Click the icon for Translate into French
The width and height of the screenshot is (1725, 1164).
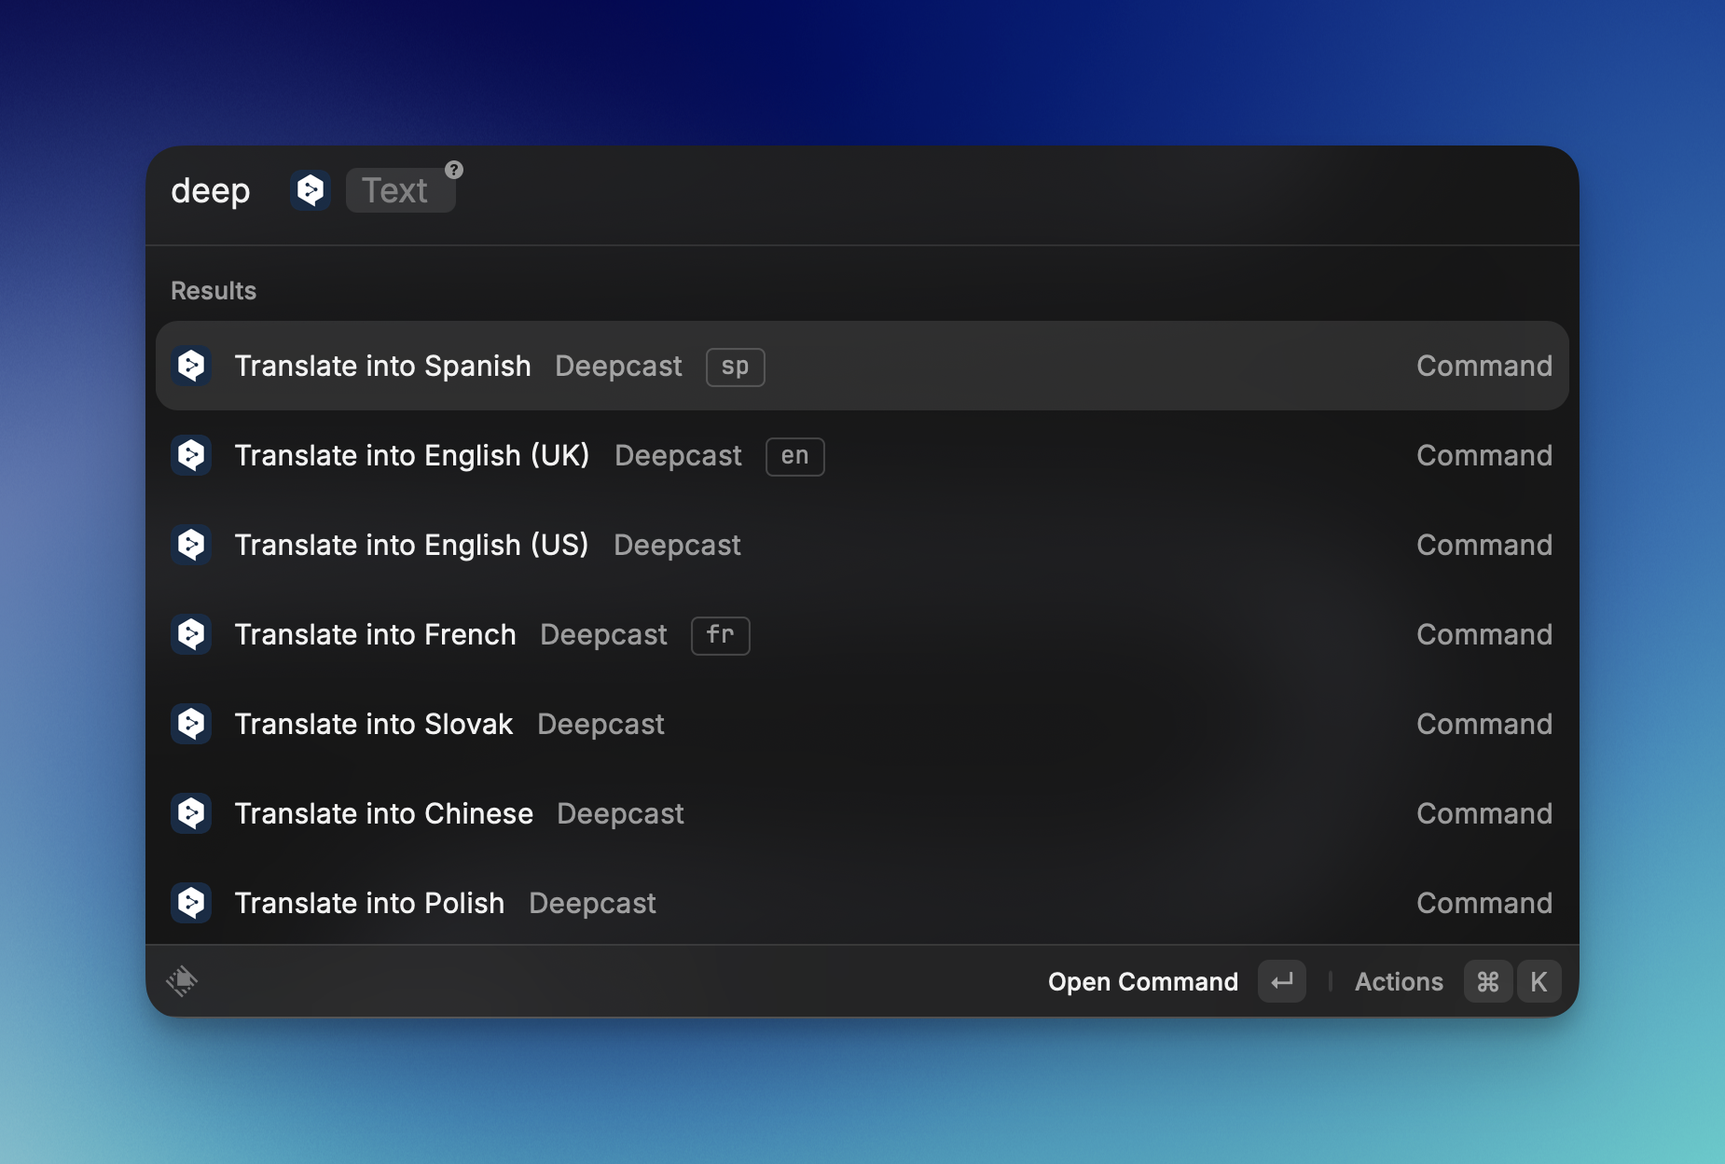(191, 634)
